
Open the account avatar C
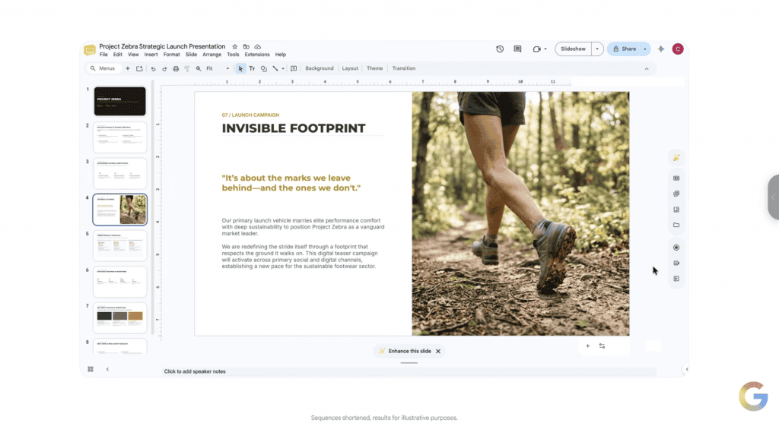click(x=678, y=49)
